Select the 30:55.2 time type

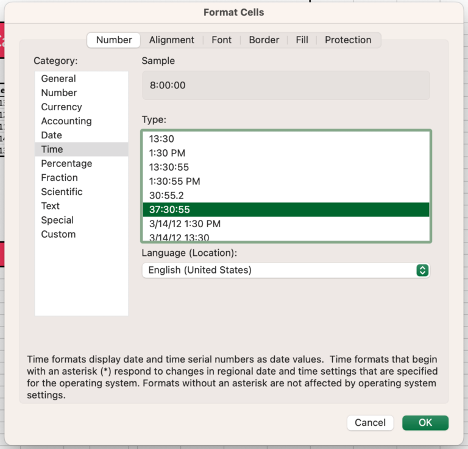286,196
